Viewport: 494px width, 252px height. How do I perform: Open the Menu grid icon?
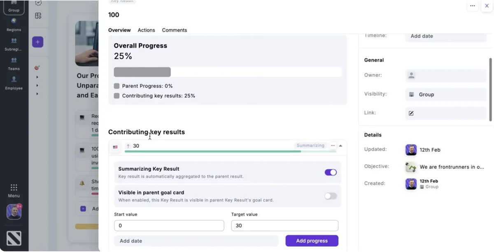click(14, 190)
